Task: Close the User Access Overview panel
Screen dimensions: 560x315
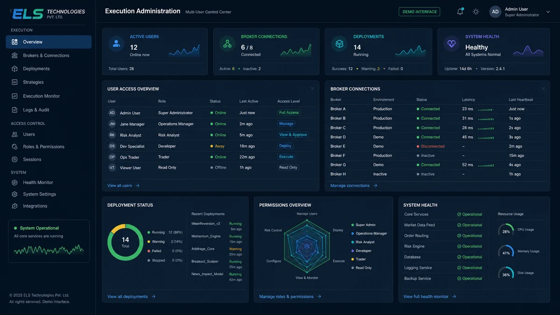Action: pos(313,89)
